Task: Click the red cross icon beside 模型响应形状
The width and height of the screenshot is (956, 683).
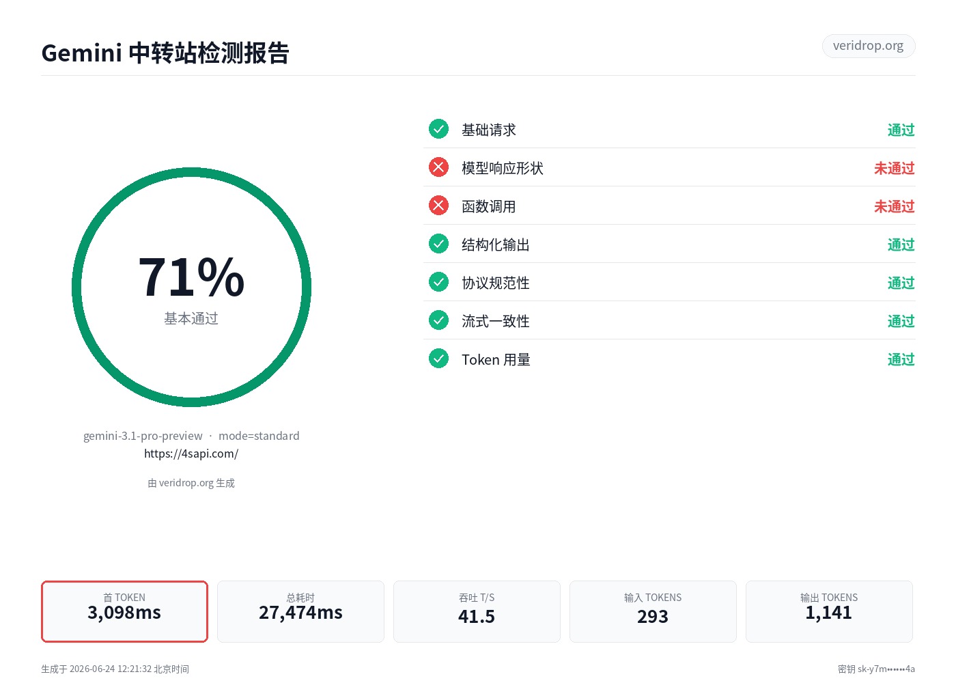Action: pos(438,167)
